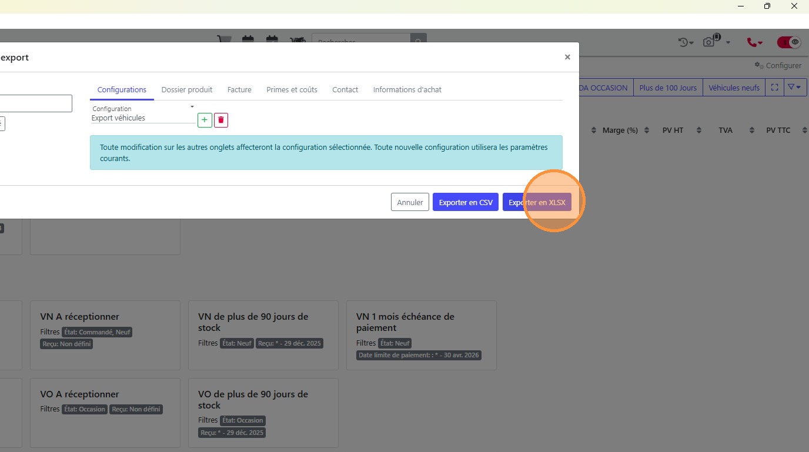809x452 pixels.
Task: Open the Informations d'achat tab
Action: [407, 90]
